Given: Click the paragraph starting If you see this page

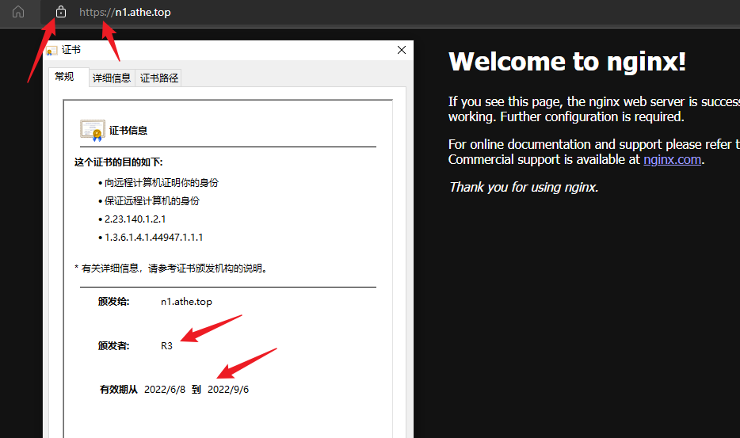Looking at the screenshot, I should 594,109.
